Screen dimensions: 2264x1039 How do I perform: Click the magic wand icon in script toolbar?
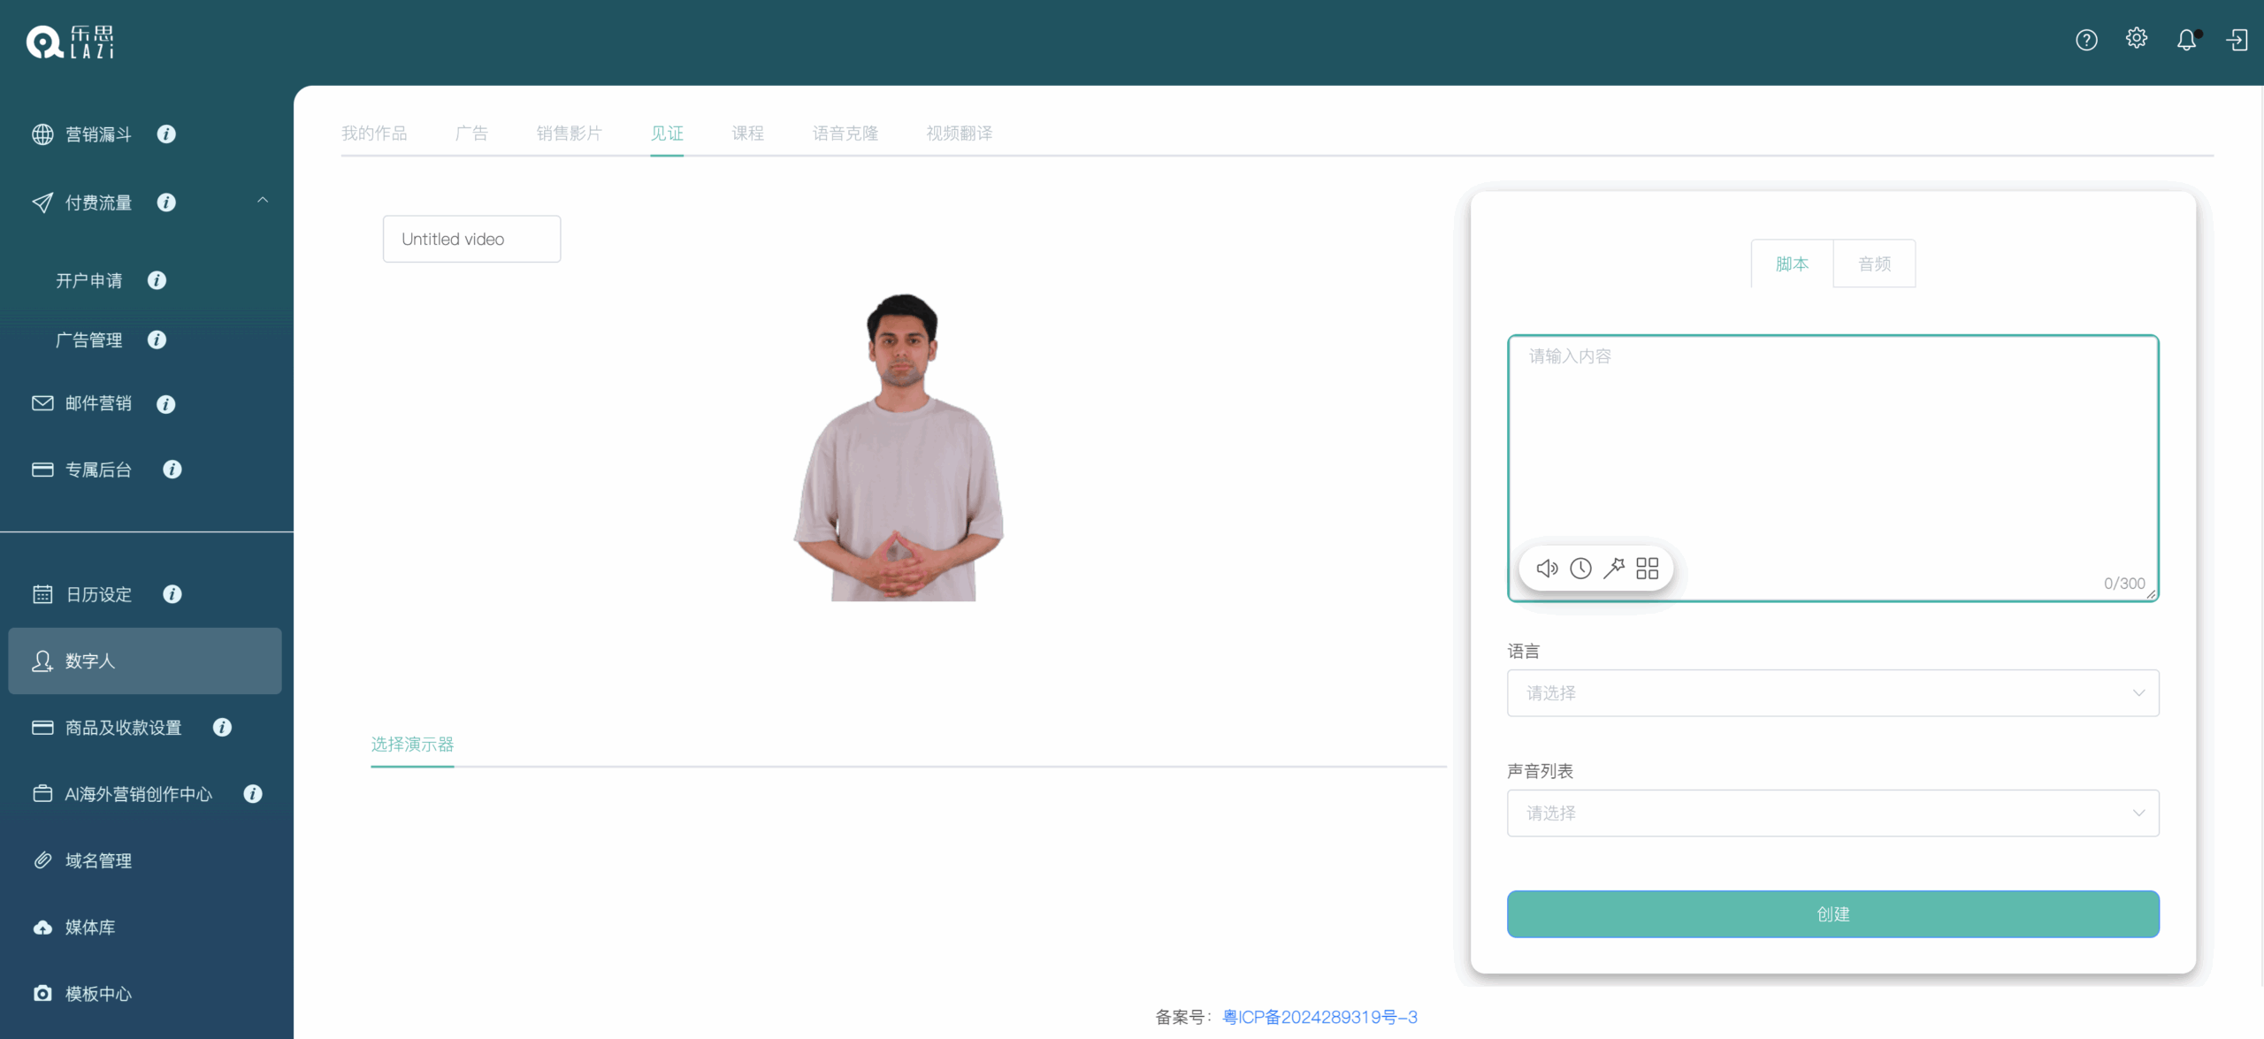[x=1614, y=568]
